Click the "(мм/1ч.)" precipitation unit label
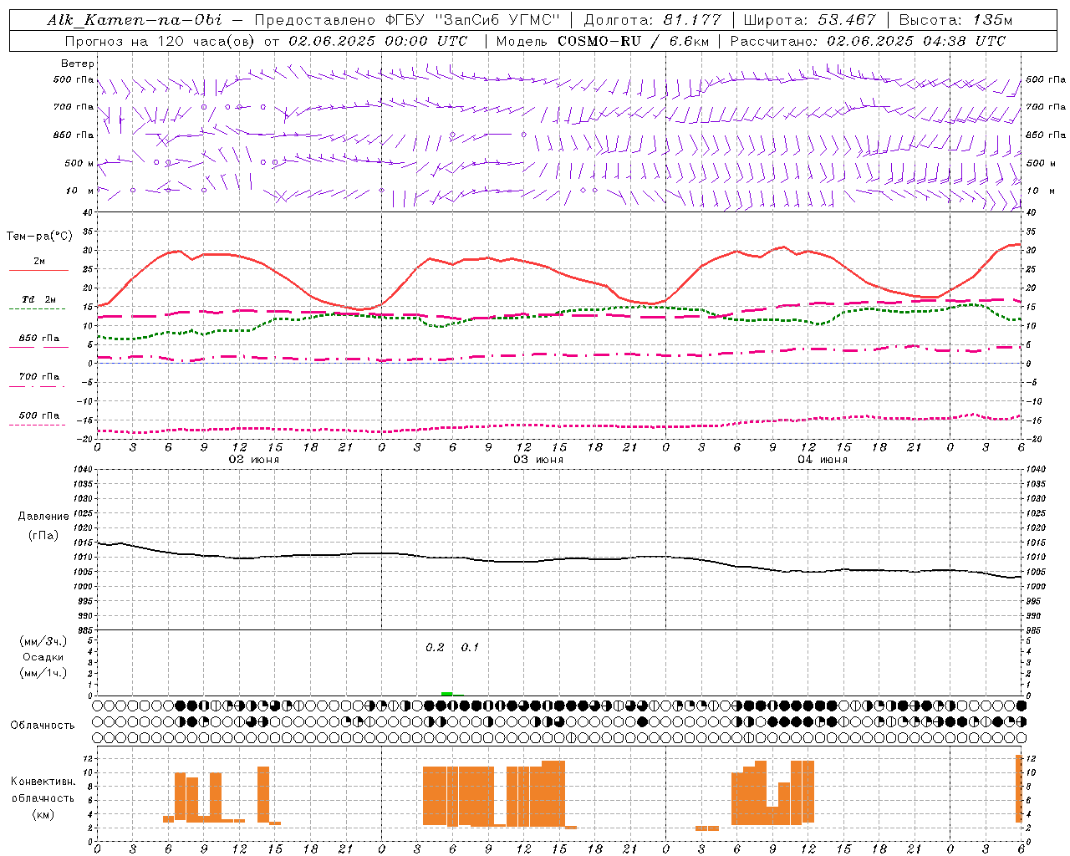Viewport: 1070px width, 856px height. (43, 673)
